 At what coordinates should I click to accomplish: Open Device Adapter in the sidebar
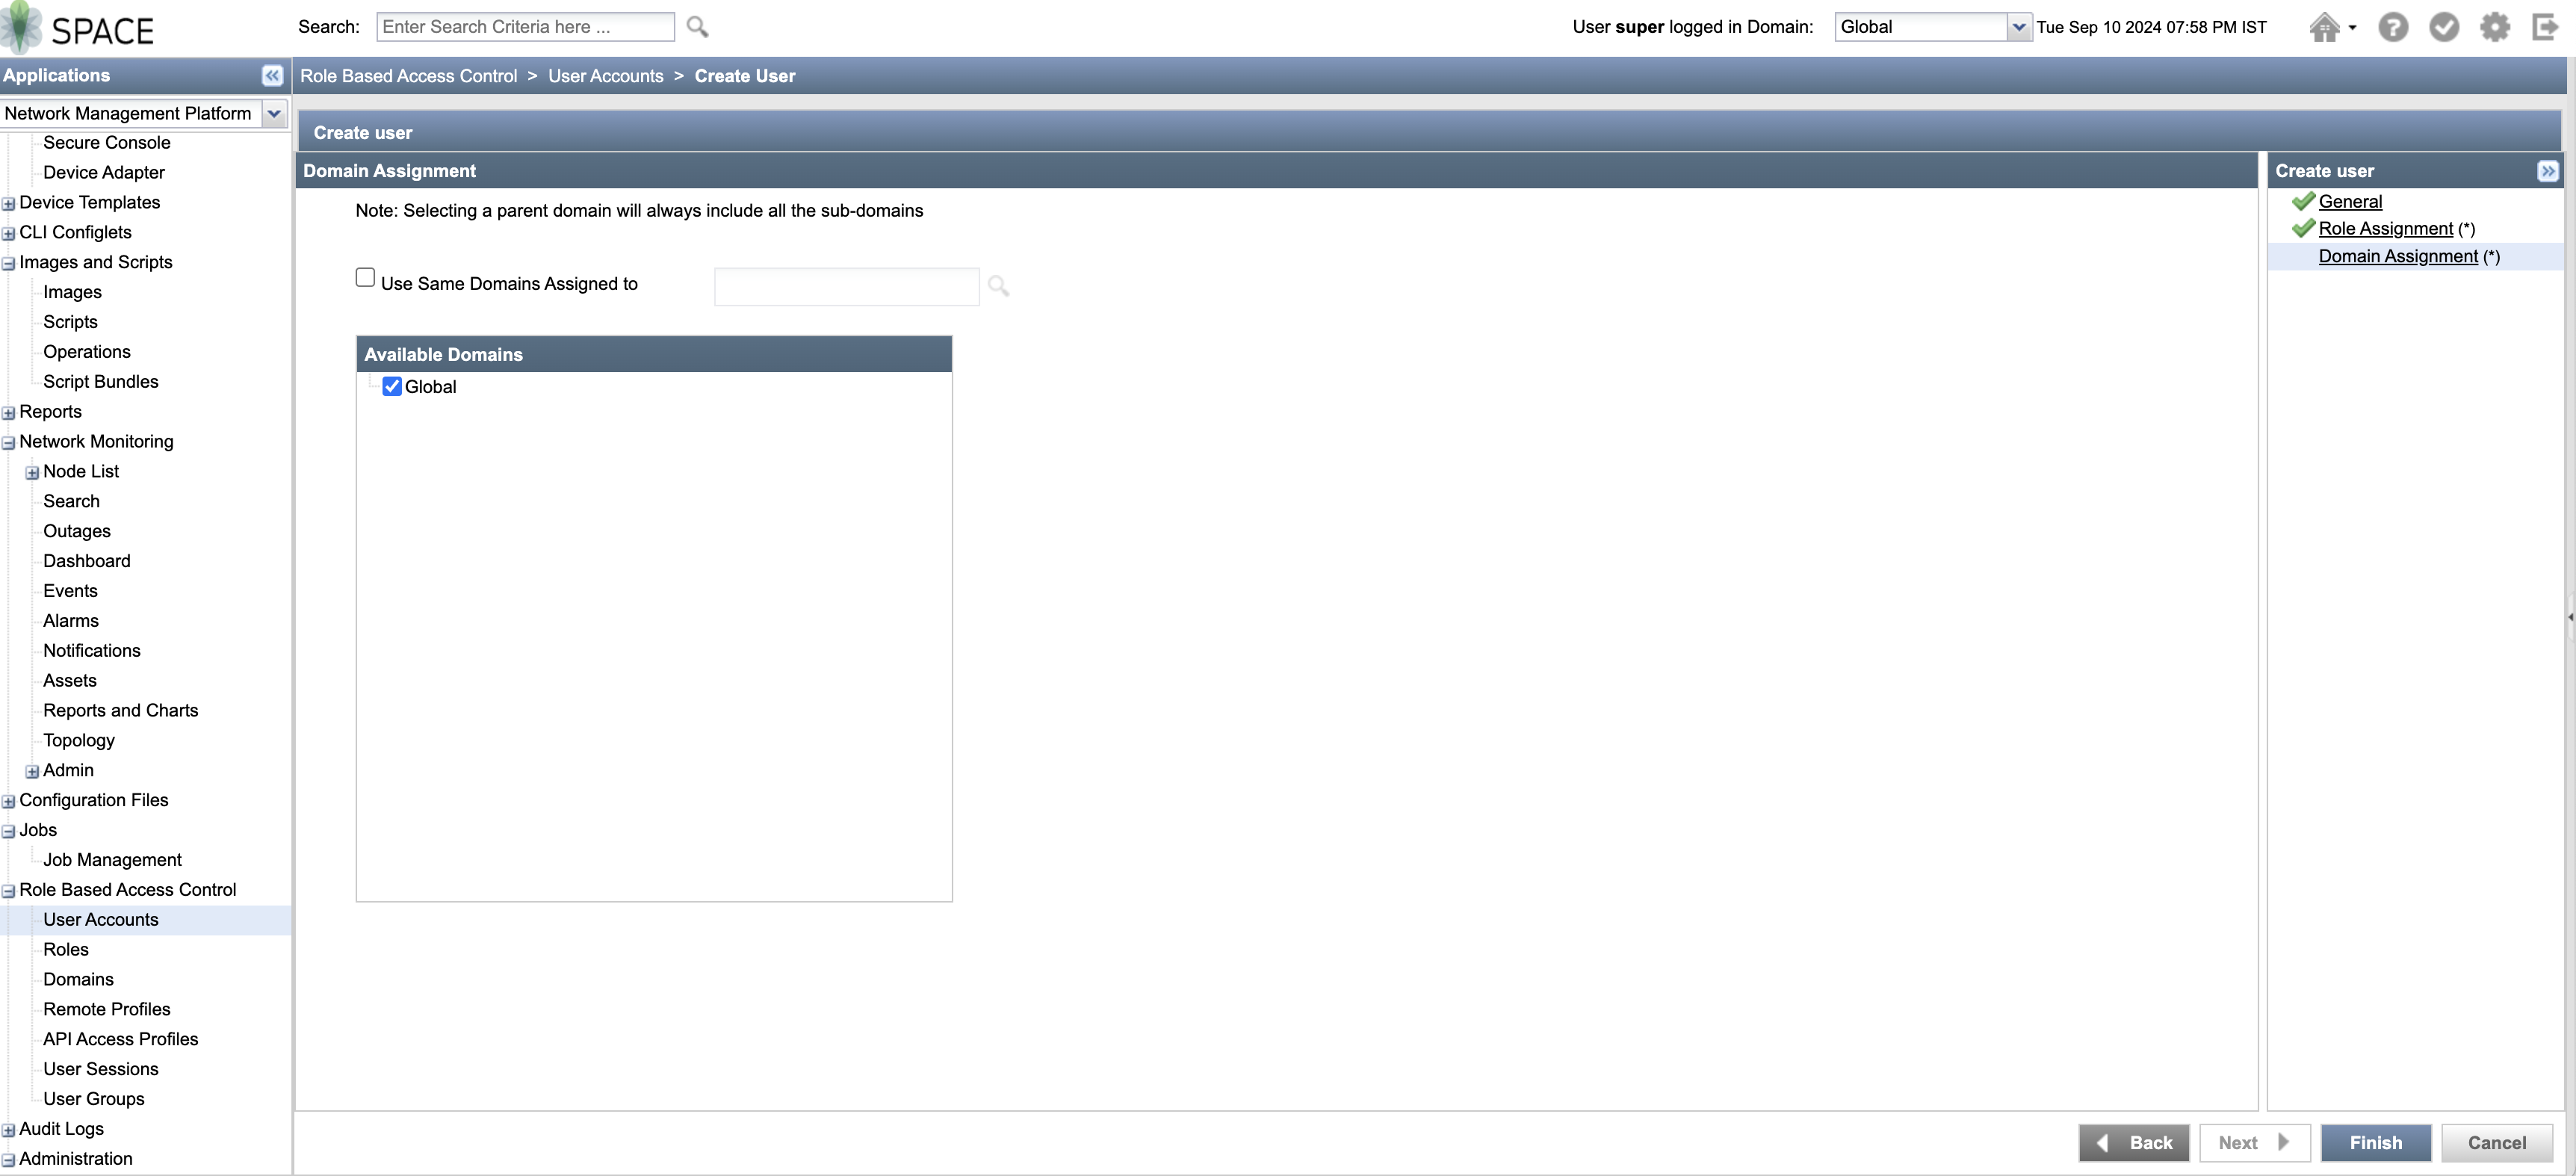tap(104, 173)
